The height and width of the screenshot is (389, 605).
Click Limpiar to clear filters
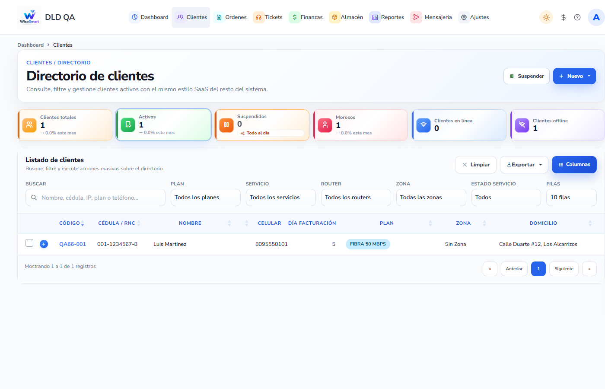click(476, 165)
